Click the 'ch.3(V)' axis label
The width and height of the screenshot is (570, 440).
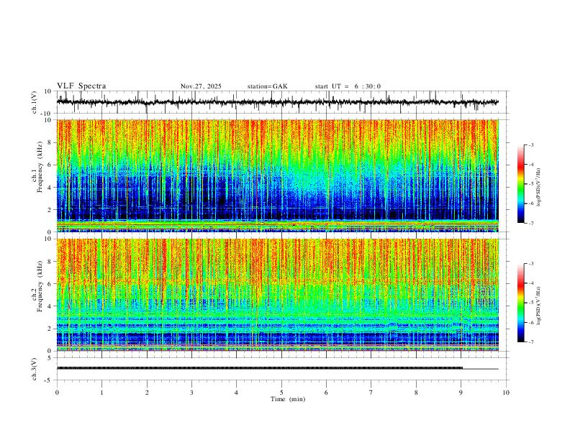pyautogui.click(x=35, y=369)
